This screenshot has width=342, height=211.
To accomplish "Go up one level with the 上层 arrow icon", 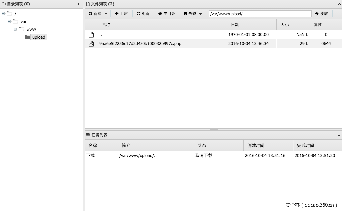I will [116, 14].
